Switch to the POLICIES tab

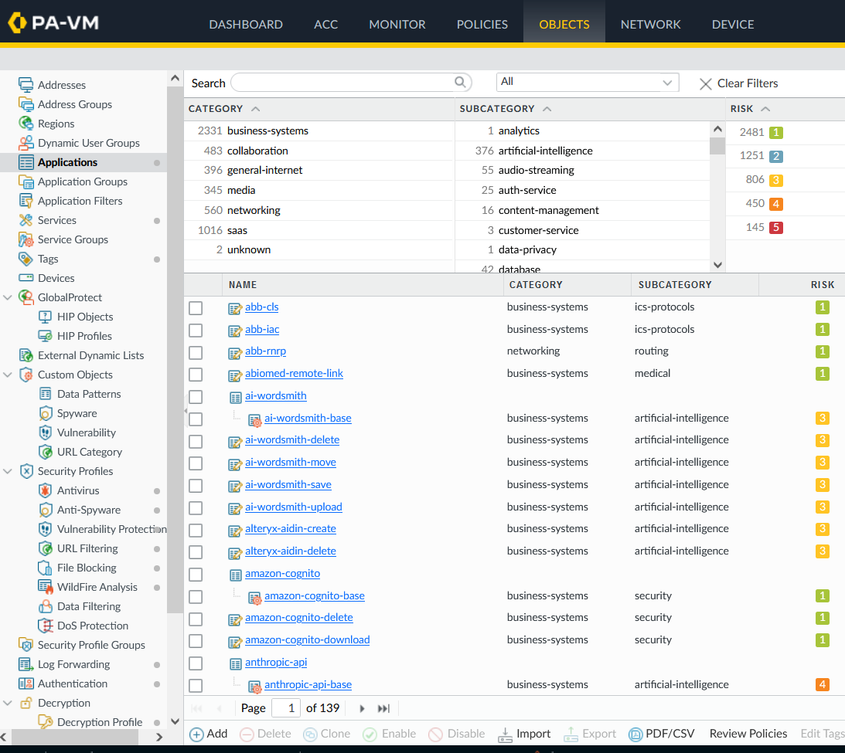pos(482,24)
